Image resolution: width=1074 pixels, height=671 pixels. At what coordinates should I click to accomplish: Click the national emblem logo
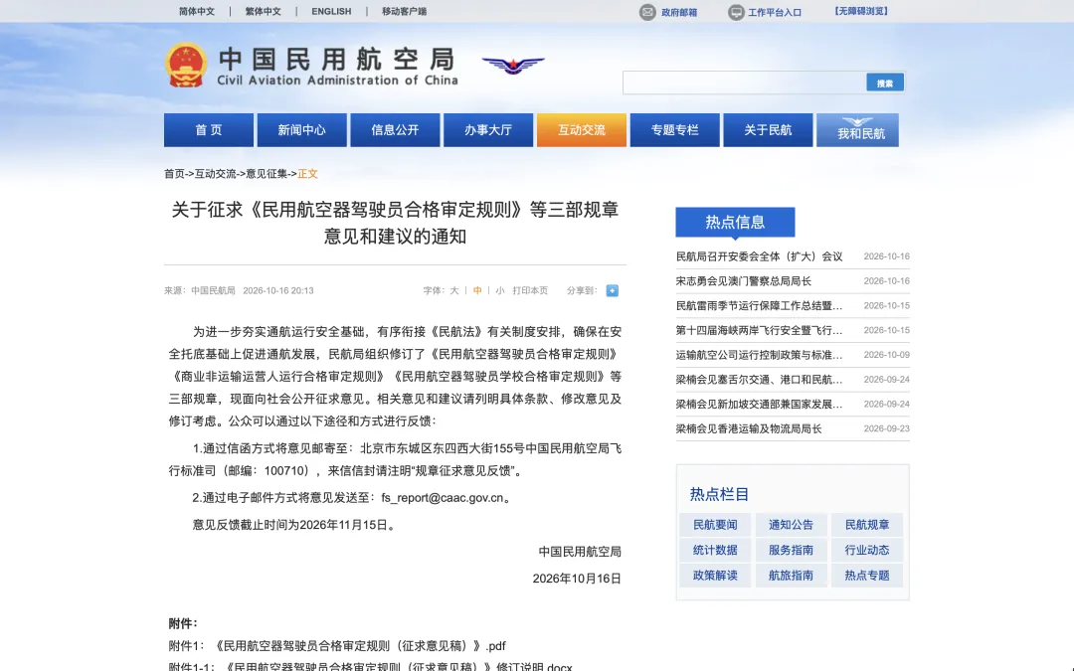point(186,66)
